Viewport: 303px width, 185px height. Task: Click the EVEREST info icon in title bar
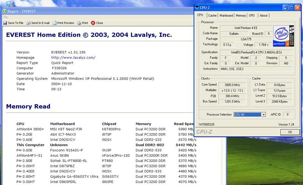(x=5, y=11)
